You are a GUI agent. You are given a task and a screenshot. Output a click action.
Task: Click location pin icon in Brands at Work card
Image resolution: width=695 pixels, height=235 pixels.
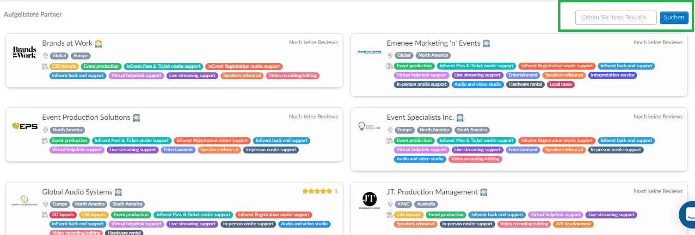[x=45, y=56]
